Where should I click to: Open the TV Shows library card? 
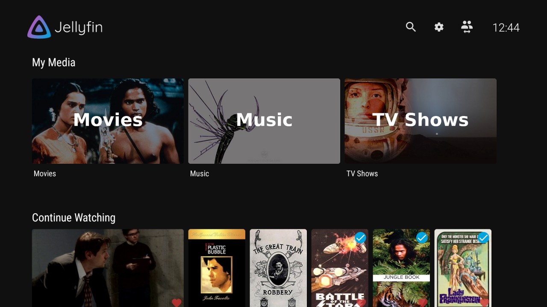click(x=421, y=121)
